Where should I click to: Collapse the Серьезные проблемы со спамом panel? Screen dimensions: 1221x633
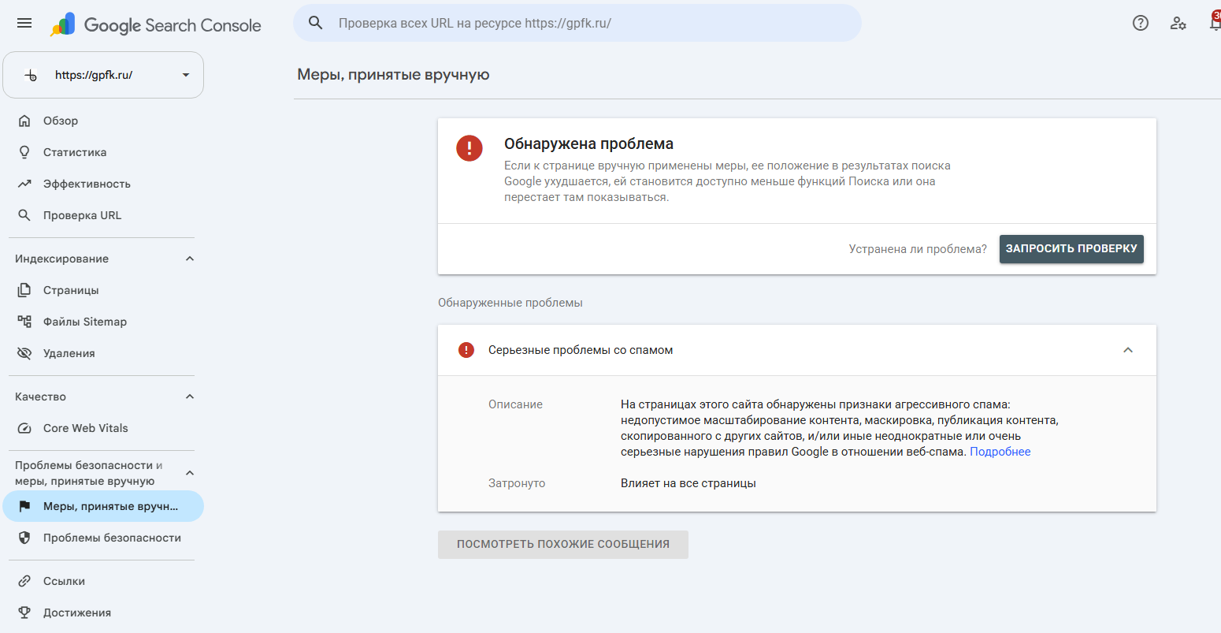coord(1128,350)
